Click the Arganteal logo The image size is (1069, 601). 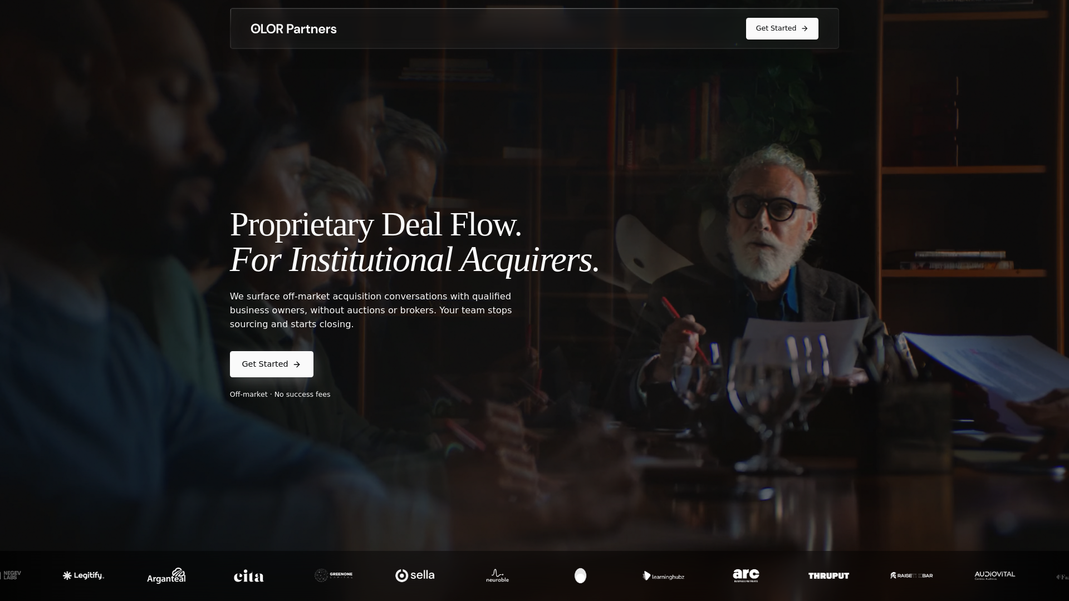tap(166, 575)
